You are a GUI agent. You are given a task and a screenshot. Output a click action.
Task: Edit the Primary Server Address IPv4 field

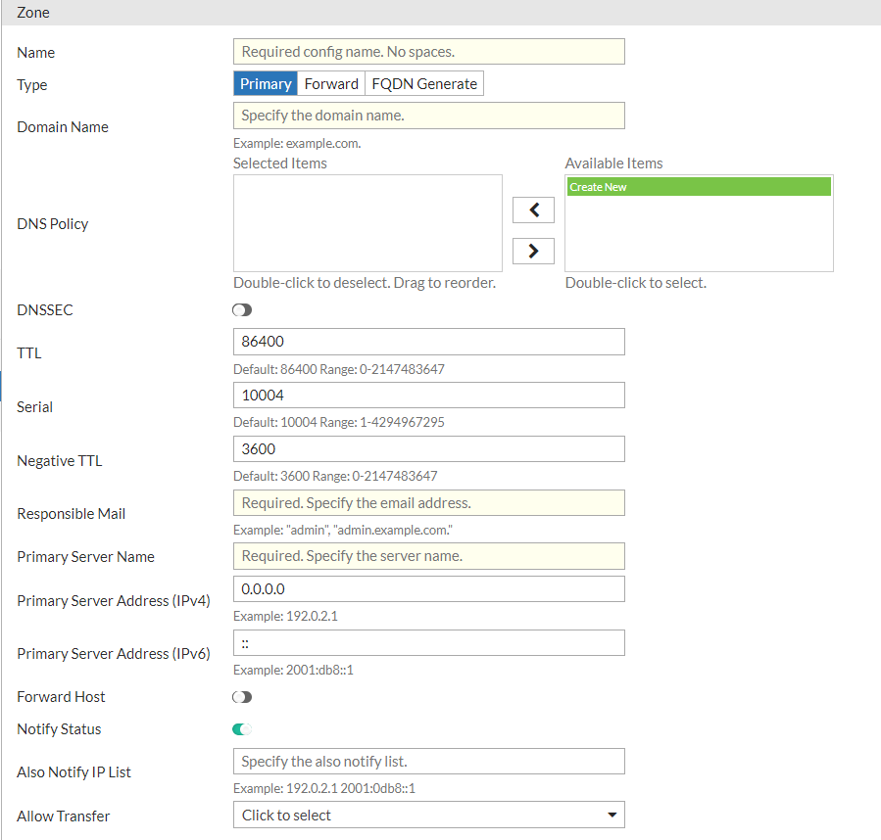[428, 588]
